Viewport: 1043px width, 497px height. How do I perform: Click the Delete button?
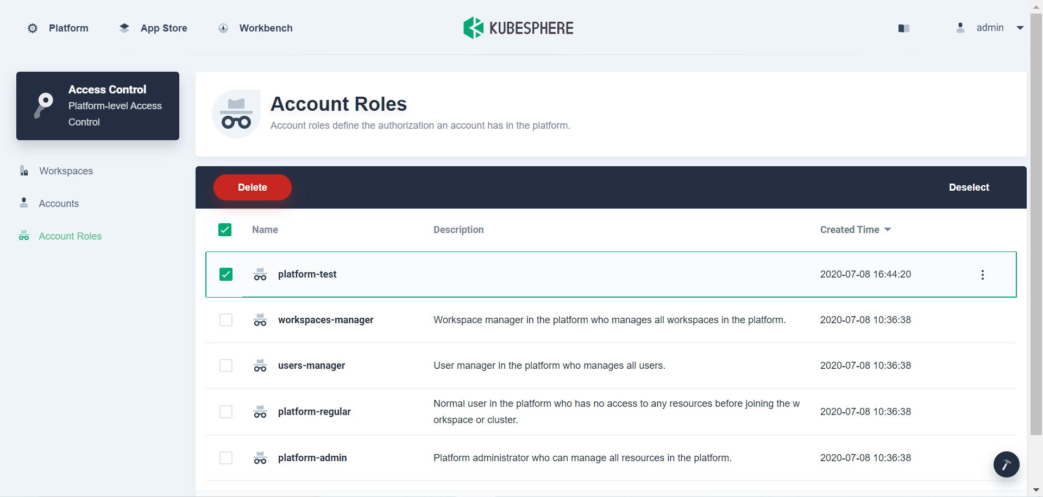[252, 187]
